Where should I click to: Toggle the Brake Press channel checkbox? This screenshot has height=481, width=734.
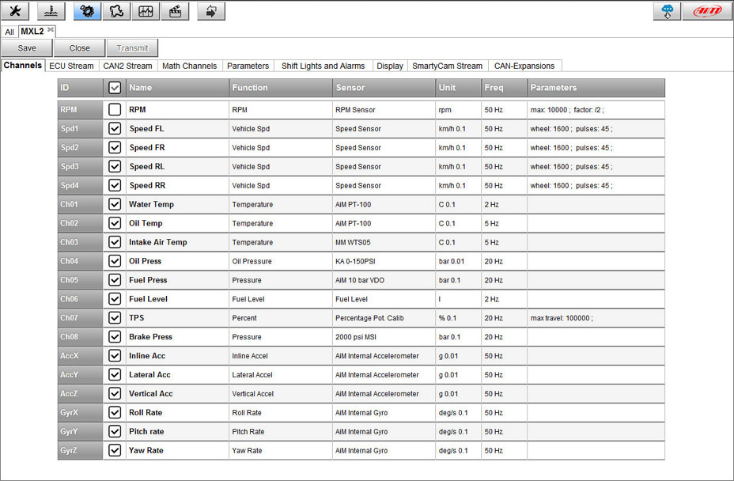point(115,337)
